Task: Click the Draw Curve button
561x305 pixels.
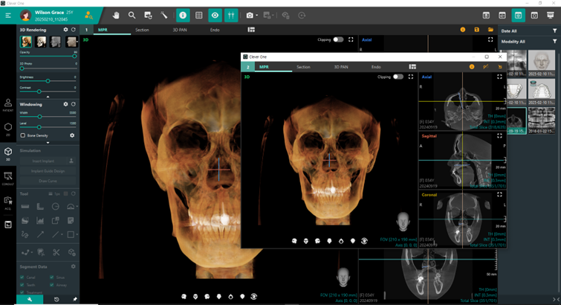Action: tap(48, 181)
